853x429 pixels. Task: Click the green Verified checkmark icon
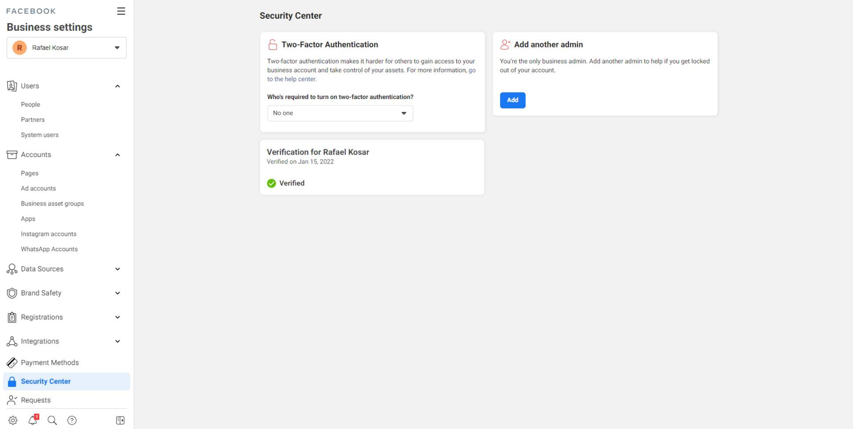point(272,183)
